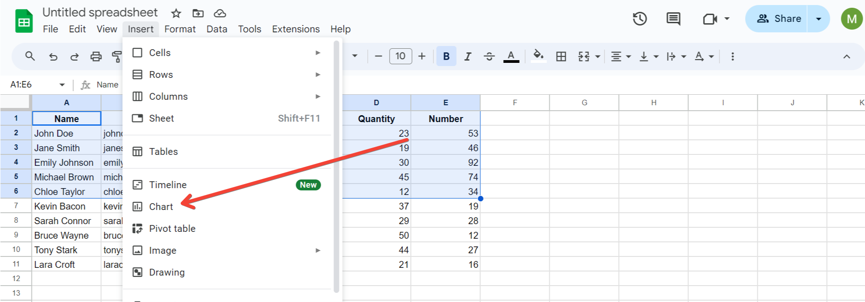Open the horizontal align dropdown
The height and width of the screenshot is (302, 865).
(621, 56)
